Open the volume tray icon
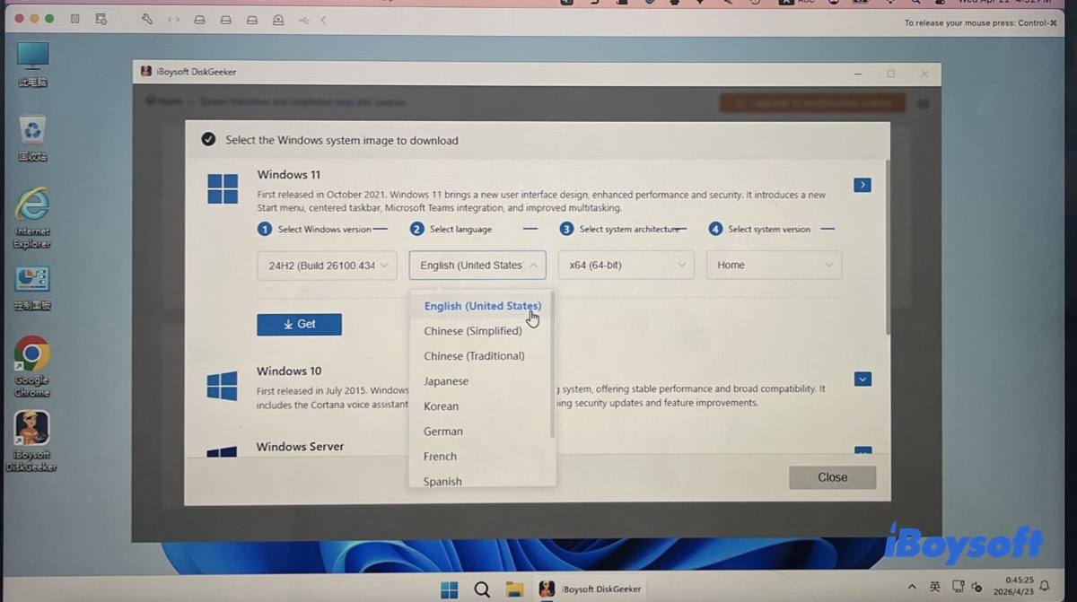The height and width of the screenshot is (602, 1077). (976, 587)
